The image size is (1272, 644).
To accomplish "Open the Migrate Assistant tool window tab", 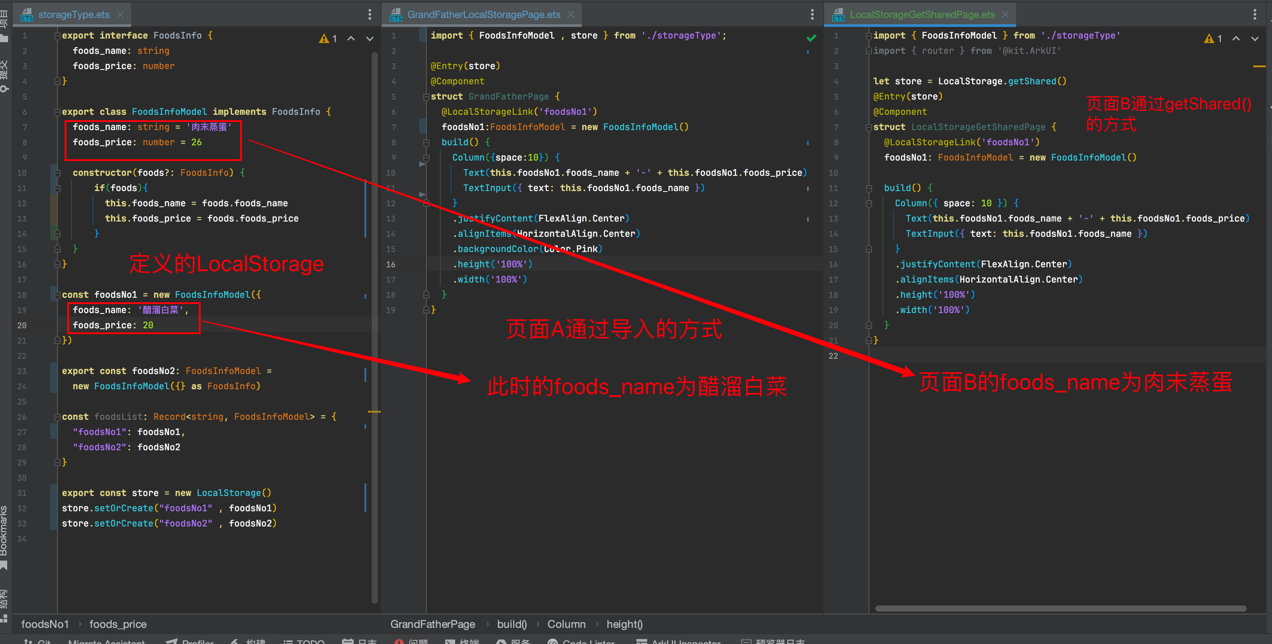I will pos(106,640).
